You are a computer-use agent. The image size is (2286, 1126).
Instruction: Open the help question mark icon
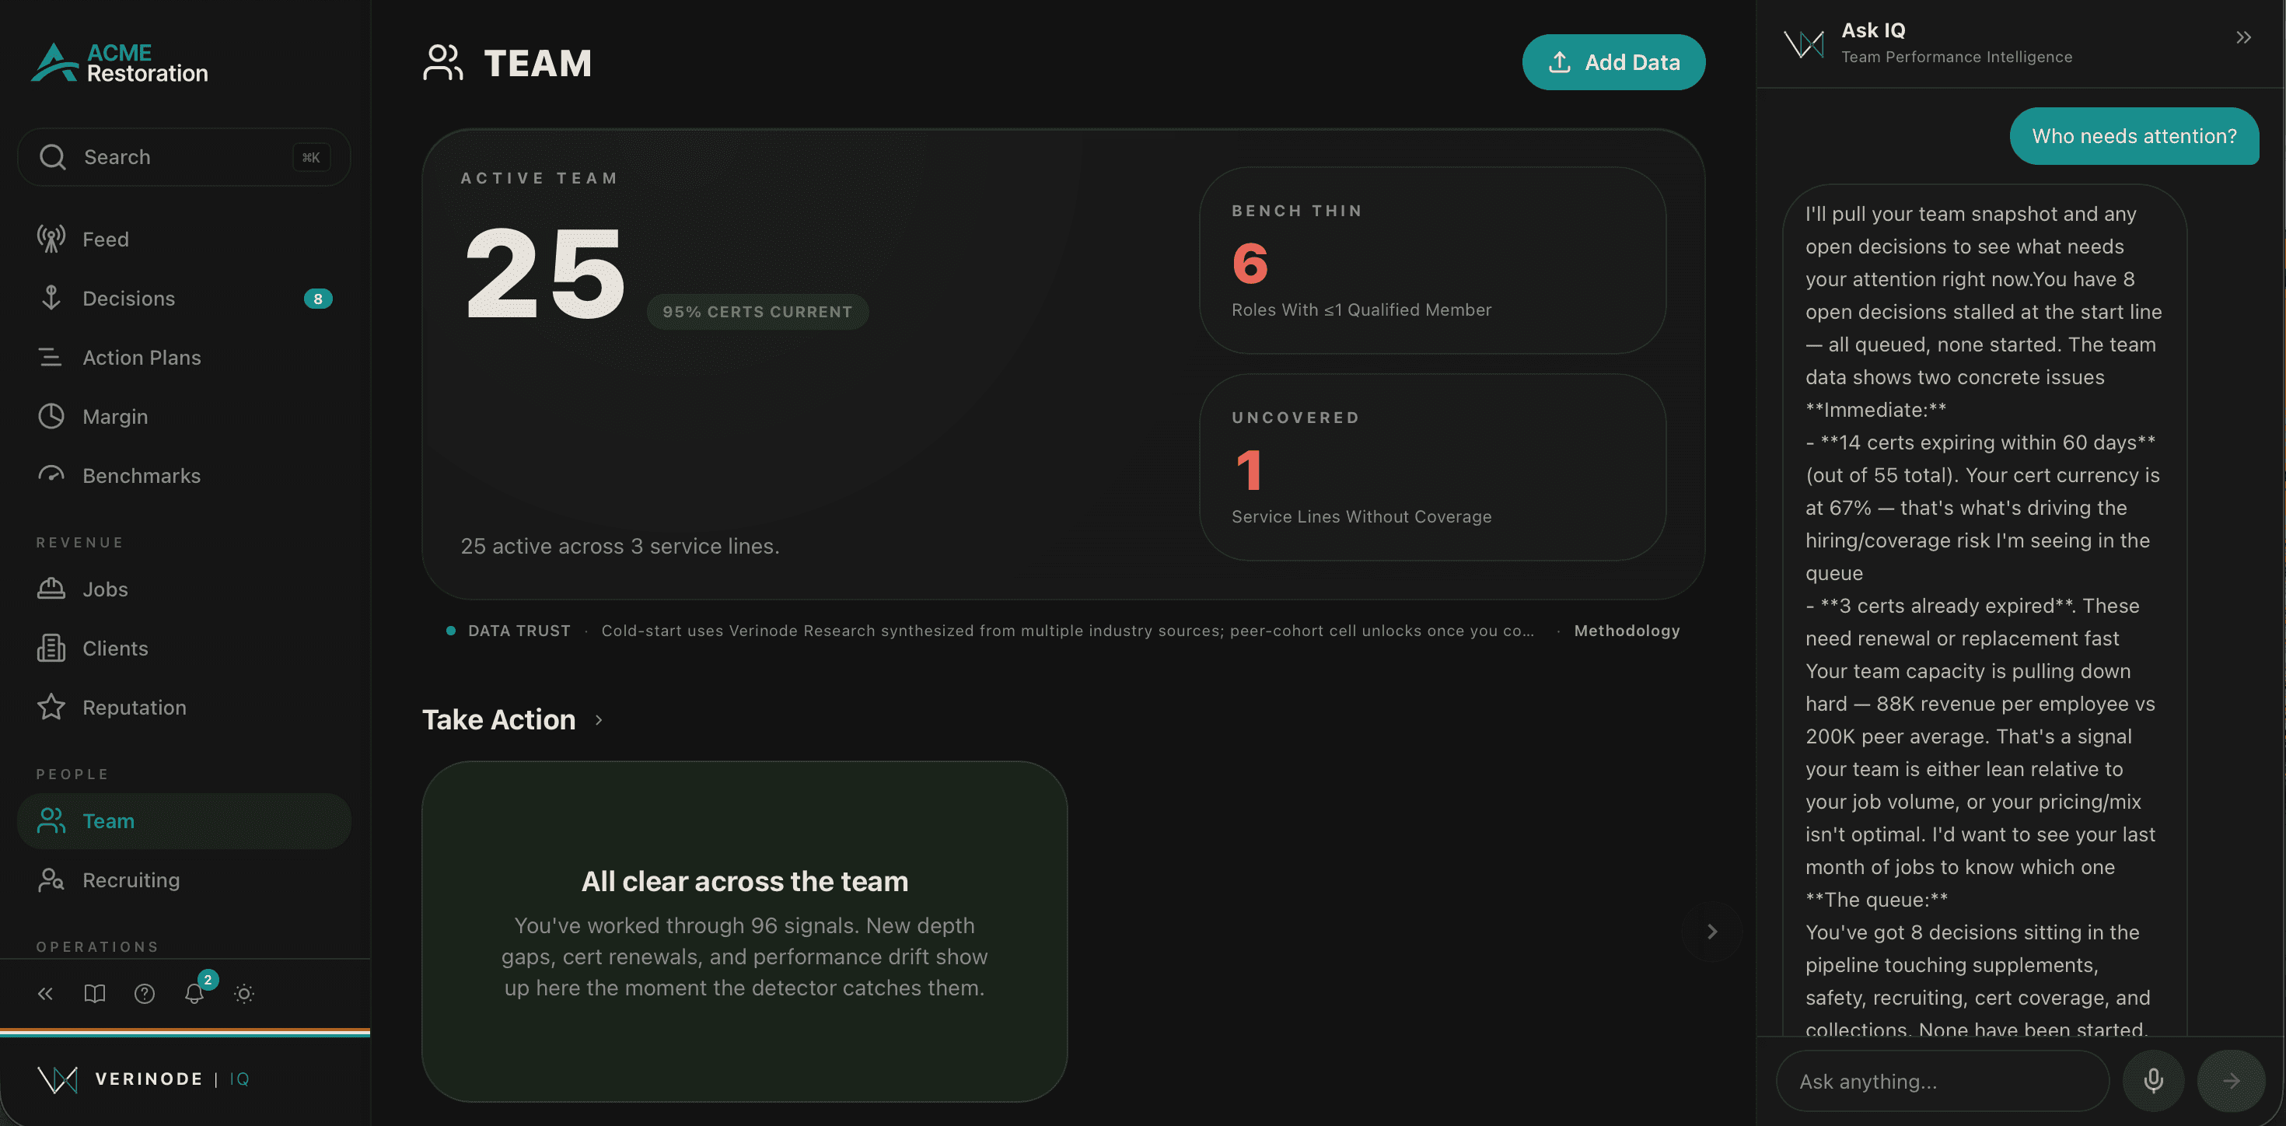click(x=145, y=993)
